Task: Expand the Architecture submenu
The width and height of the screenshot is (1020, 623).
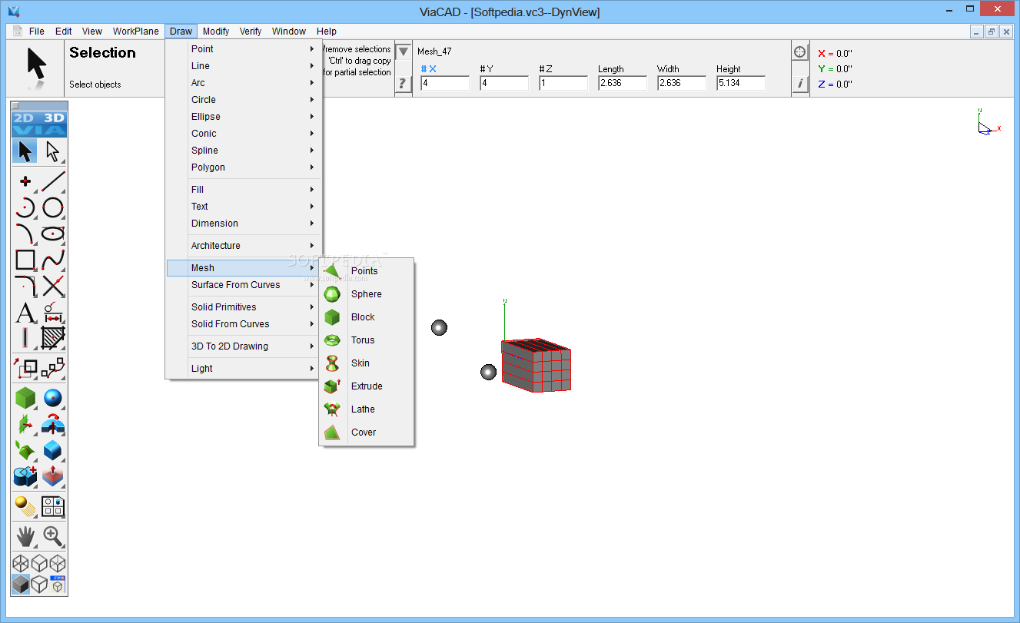Action: (244, 246)
